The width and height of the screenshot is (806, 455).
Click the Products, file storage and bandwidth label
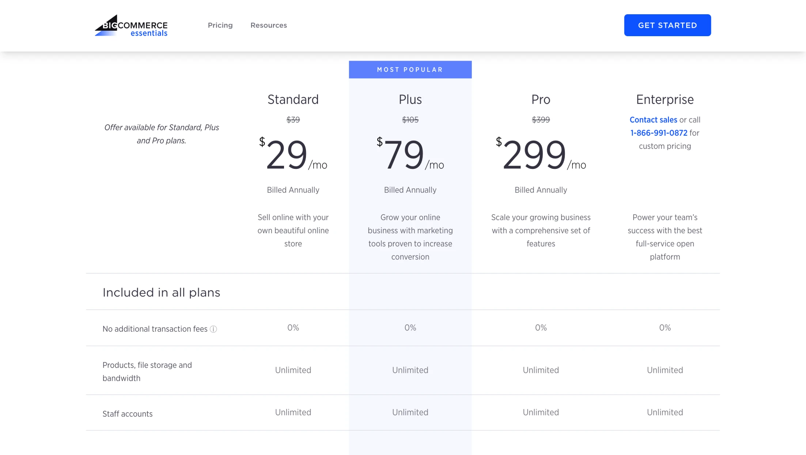click(147, 371)
